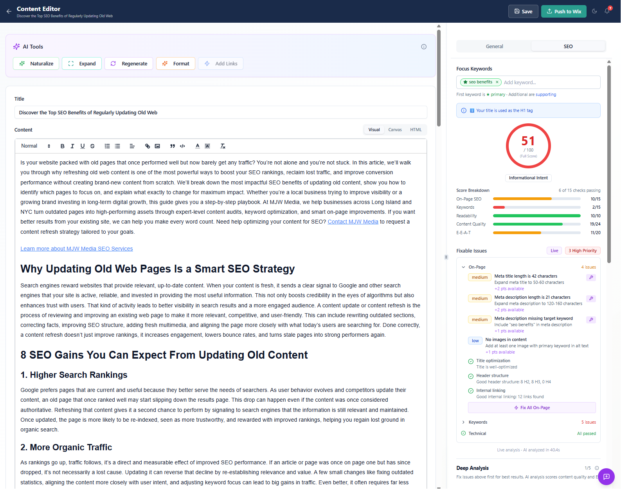Clear text formatting
This screenshot has width=621, height=489.
[x=223, y=146]
